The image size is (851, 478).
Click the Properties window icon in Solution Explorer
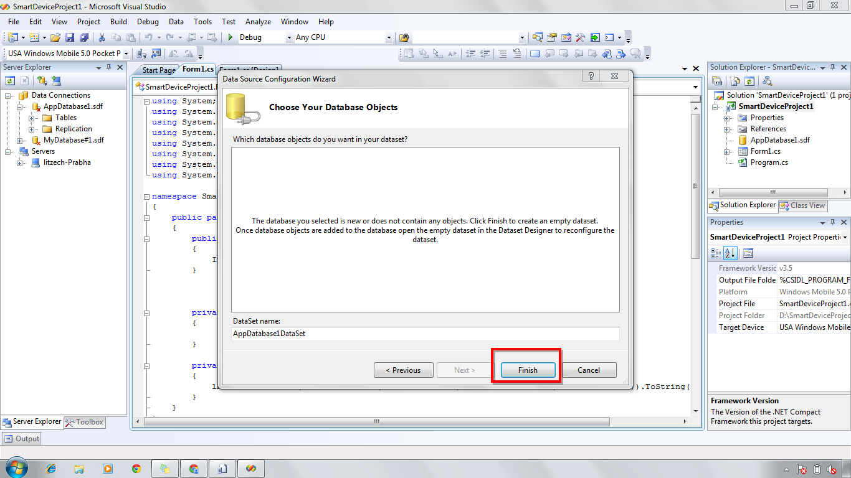(717, 81)
